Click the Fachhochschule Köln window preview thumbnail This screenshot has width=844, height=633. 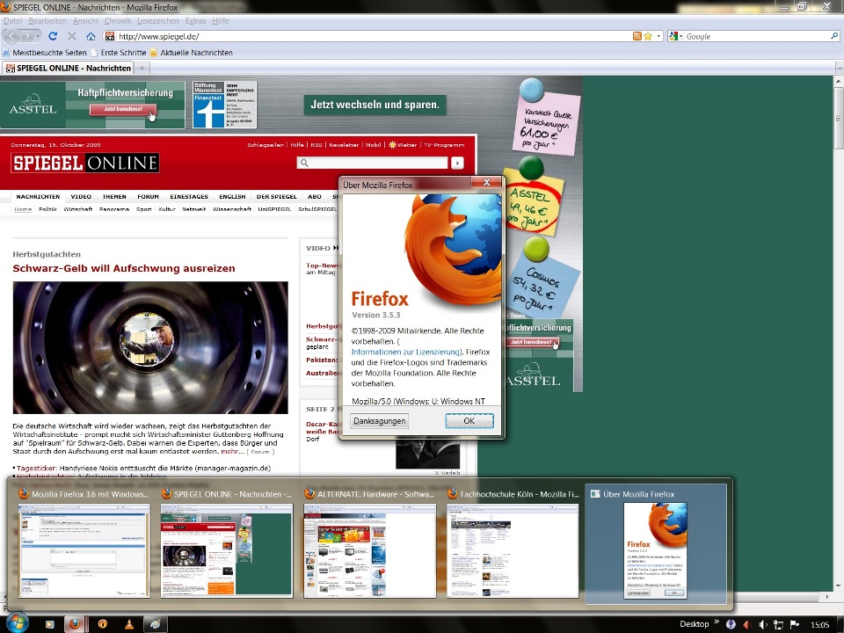[513, 550]
